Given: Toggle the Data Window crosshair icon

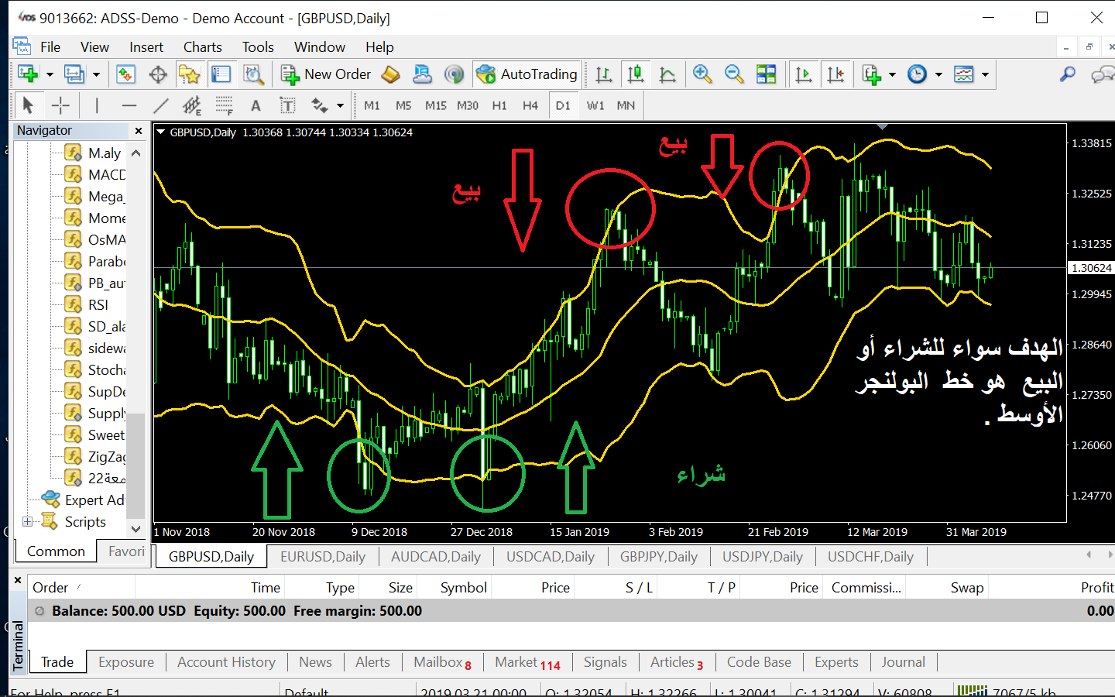Looking at the screenshot, I should (158, 74).
